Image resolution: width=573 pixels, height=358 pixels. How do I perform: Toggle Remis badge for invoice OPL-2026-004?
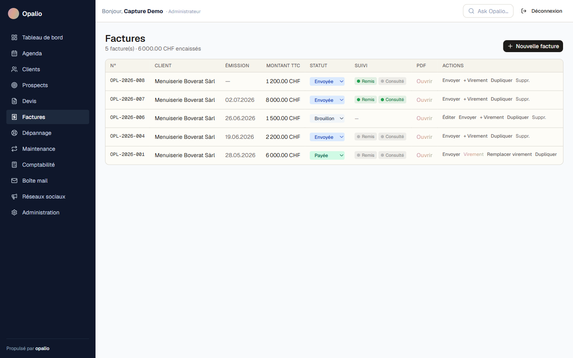coord(365,136)
